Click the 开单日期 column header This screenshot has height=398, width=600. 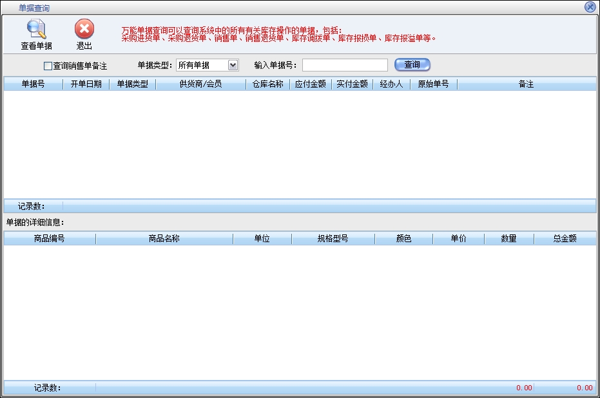86,84
